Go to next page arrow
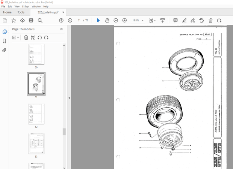 click(70, 21)
